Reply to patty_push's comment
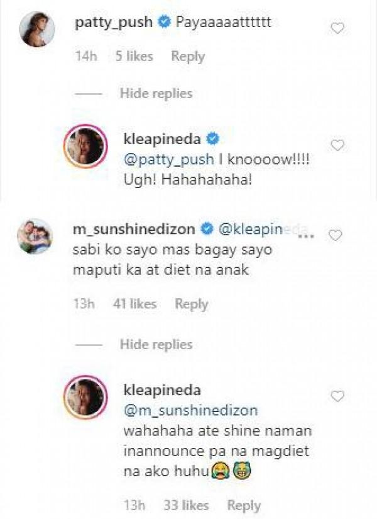Image resolution: width=377 pixels, height=519 pixels. click(x=188, y=57)
